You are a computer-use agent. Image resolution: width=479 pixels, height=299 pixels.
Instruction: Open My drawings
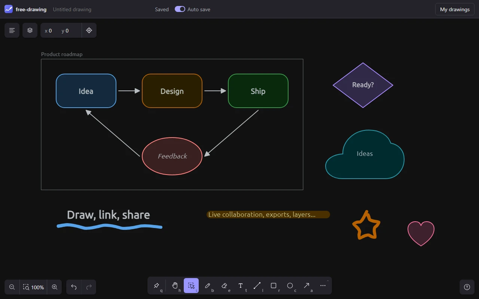click(x=455, y=9)
